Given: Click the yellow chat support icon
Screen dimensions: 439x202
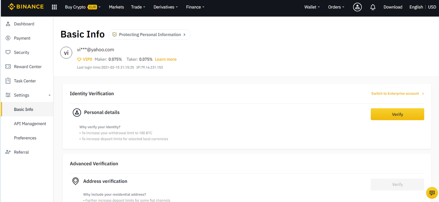Looking at the screenshot, I should (x=432, y=193).
